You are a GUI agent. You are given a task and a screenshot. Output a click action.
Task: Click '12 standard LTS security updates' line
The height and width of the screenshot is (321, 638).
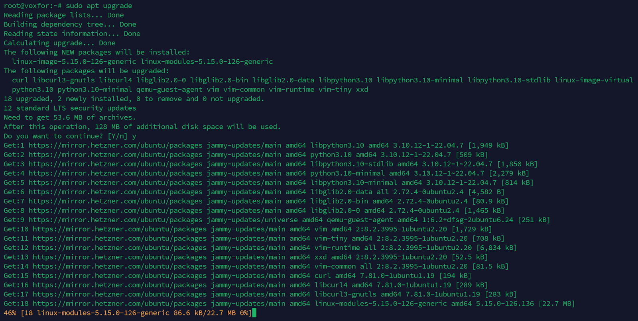pyautogui.click(x=70, y=108)
